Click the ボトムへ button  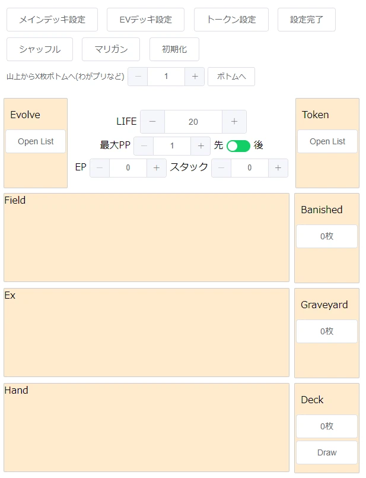coord(231,77)
